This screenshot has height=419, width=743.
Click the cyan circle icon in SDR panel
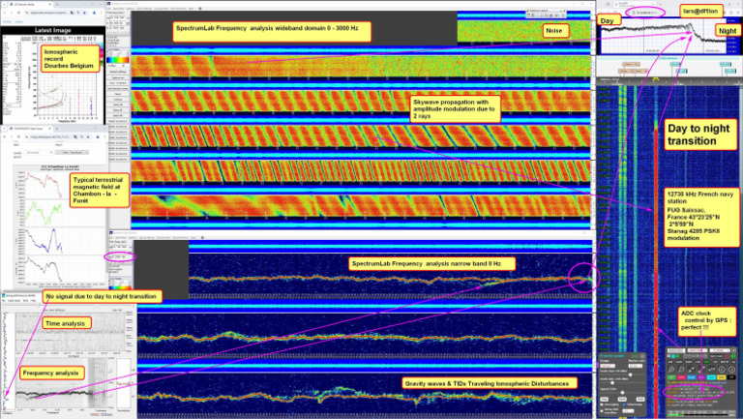(x=673, y=356)
